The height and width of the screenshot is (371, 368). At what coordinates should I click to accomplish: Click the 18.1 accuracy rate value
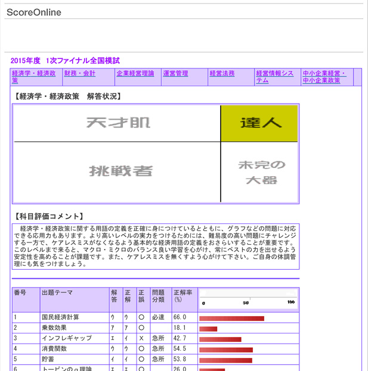point(180,328)
